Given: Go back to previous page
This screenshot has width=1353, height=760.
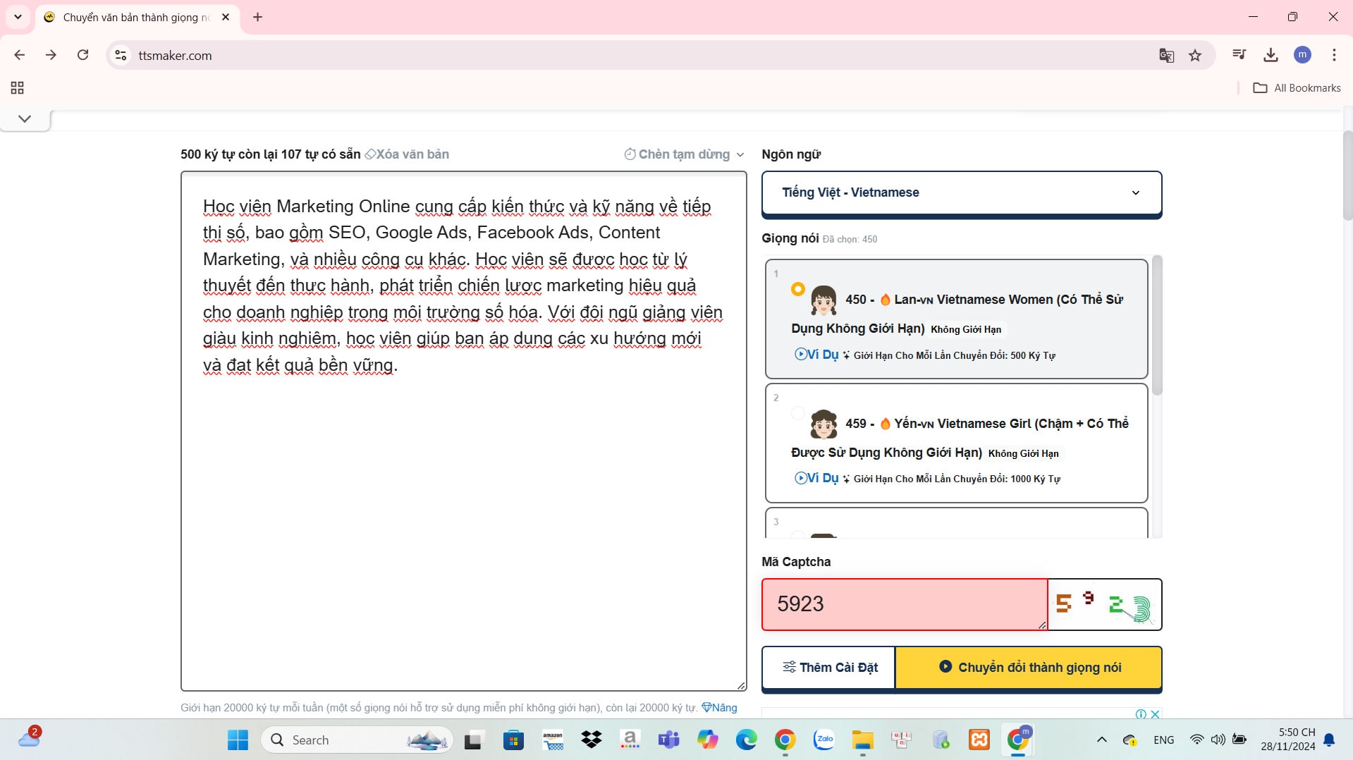Looking at the screenshot, I should [20, 55].
